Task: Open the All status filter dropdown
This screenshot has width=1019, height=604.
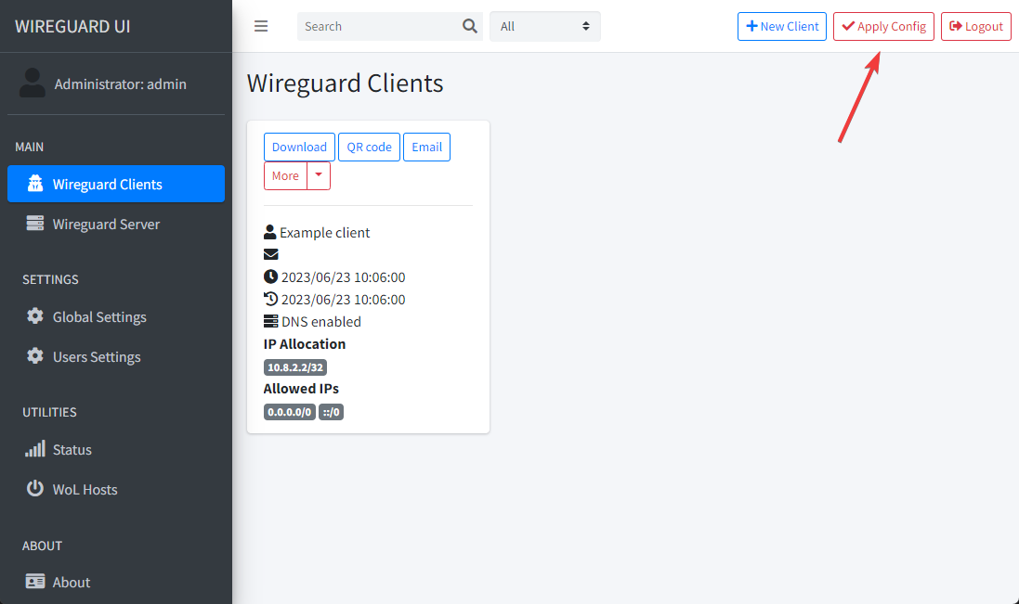Action: pos(544,26)
